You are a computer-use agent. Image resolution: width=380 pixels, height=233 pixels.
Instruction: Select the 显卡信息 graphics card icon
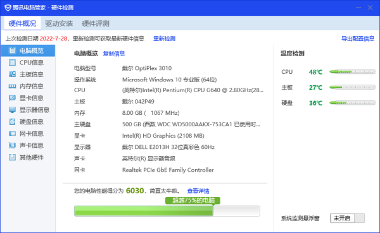(x=12, y=98)
